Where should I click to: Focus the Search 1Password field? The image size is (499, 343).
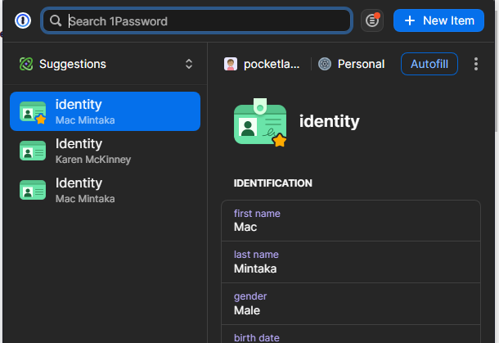196,20
